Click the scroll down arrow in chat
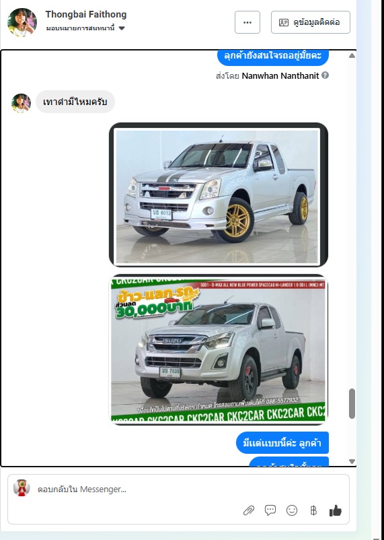This screenshot has width=384, height=540. tap(352, 461)
